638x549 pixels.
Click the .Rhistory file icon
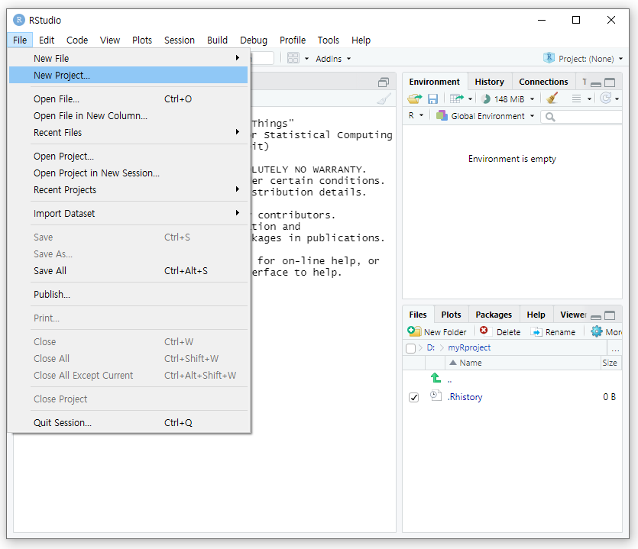[436, 396]
